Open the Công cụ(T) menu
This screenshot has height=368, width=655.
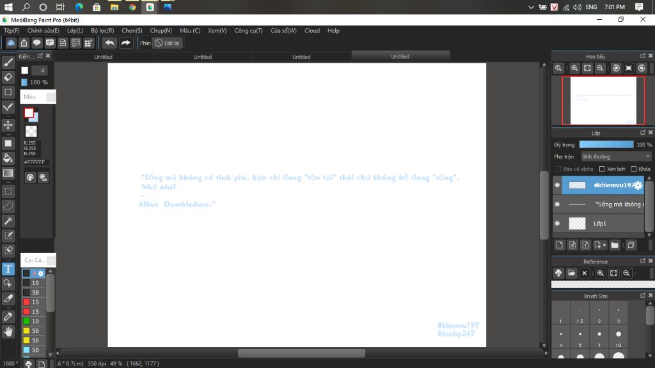(249, 31)
